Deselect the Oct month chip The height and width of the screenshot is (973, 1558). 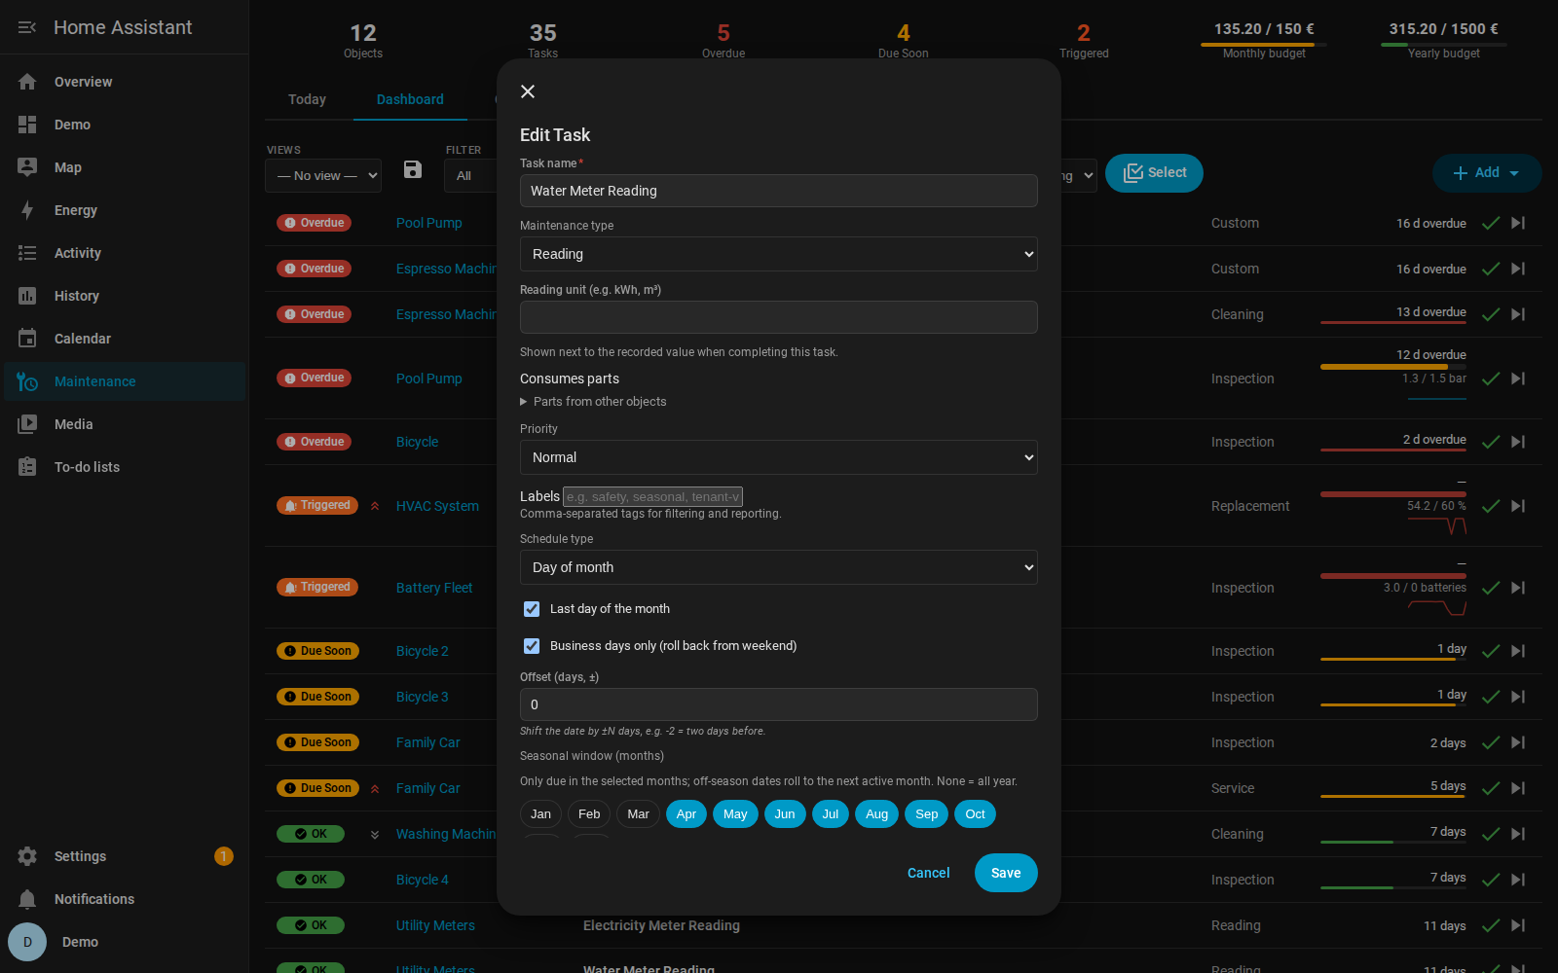[x=976, y=814]
